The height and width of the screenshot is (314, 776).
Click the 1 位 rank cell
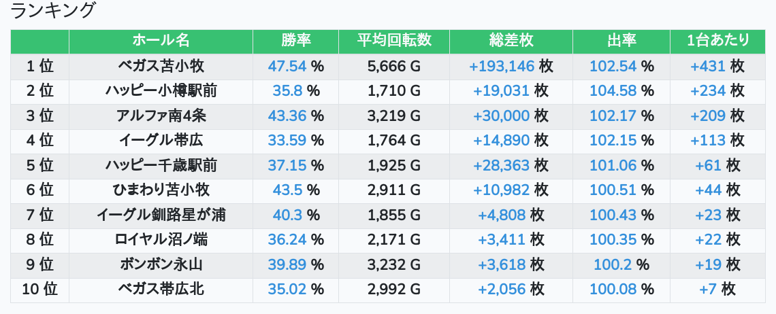click(x=39, y=66)
